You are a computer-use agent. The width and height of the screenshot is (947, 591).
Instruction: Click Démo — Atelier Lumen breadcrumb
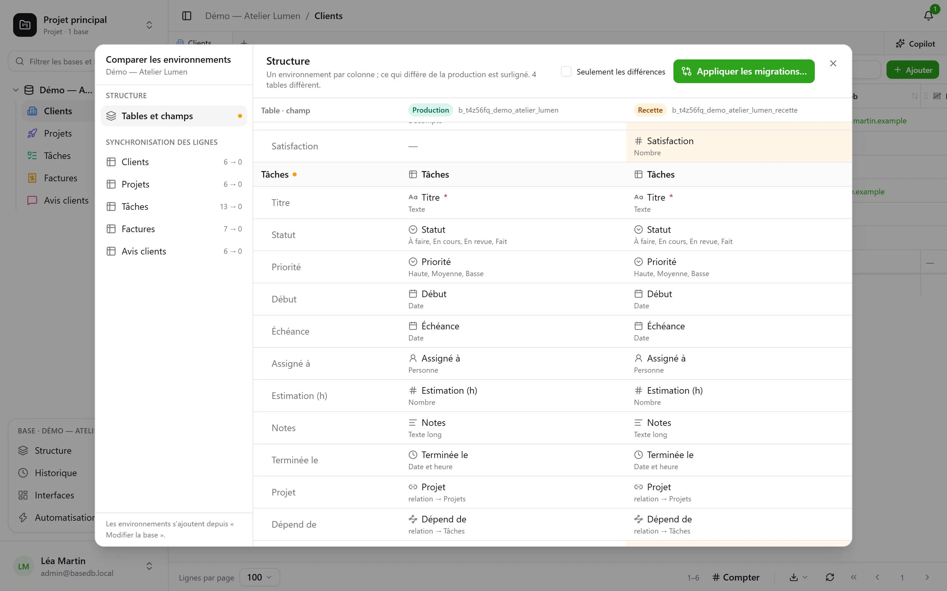[253, 16]
